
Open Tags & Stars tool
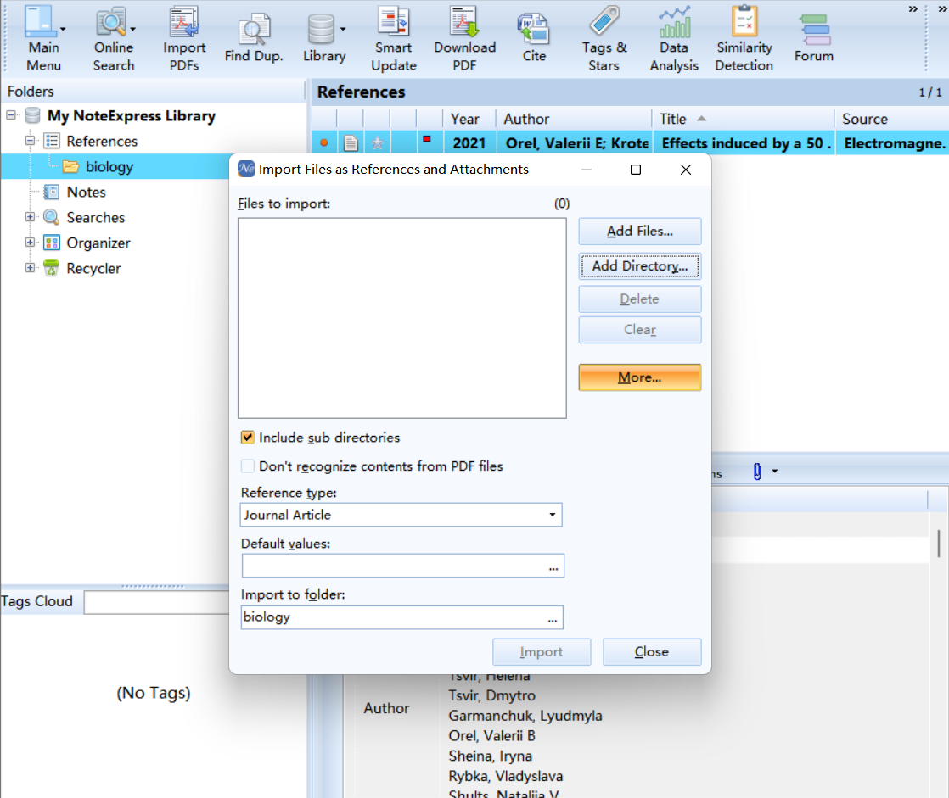(x=604, y=37)
